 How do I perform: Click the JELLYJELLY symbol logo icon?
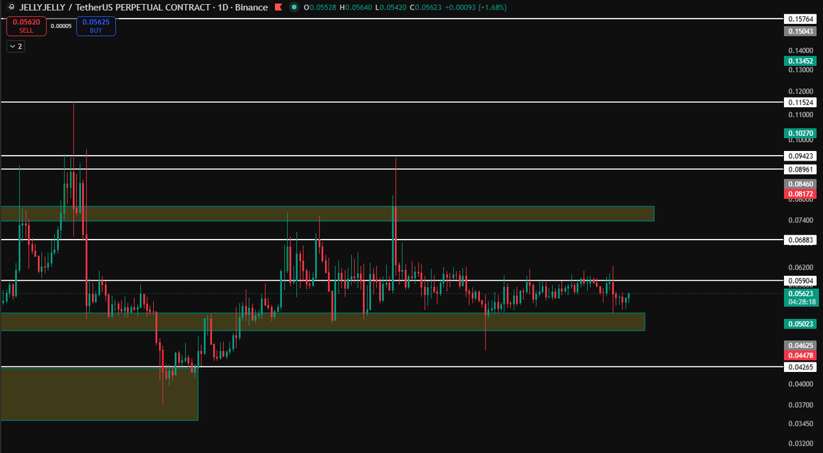10,7
